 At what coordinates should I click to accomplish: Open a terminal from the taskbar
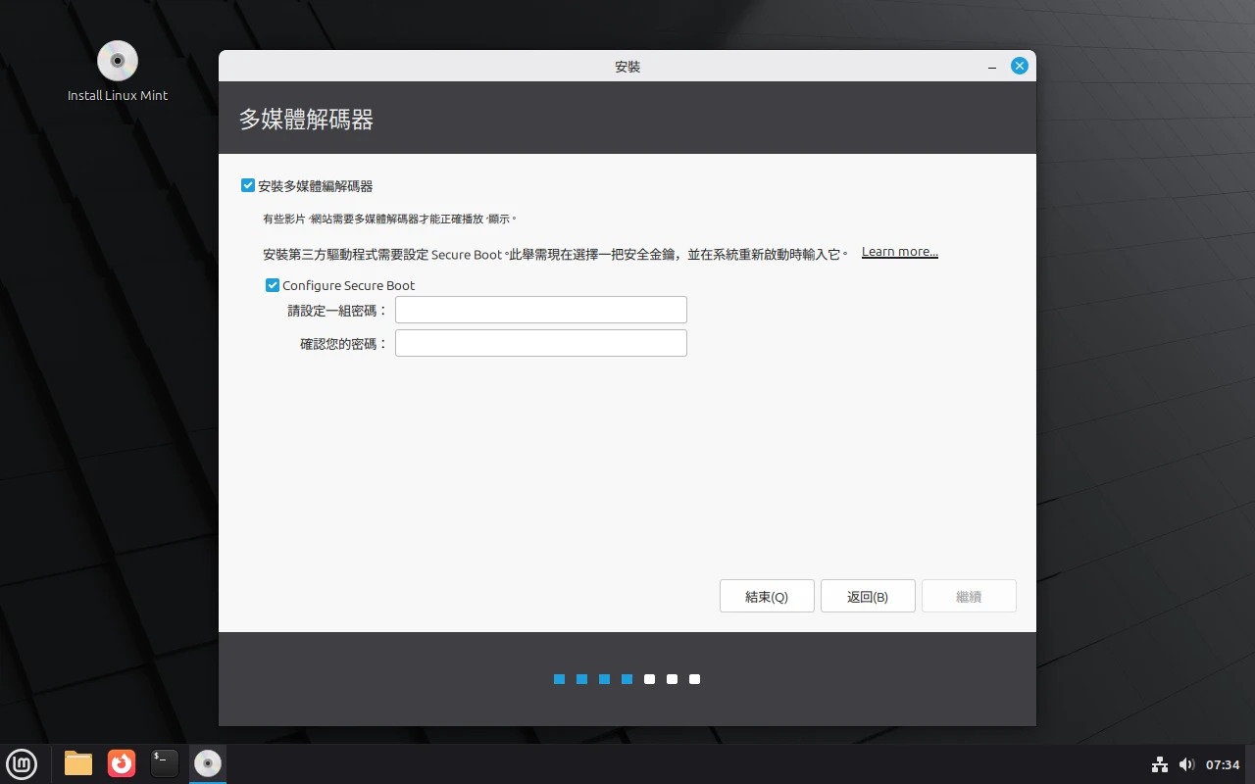[164, 763]
